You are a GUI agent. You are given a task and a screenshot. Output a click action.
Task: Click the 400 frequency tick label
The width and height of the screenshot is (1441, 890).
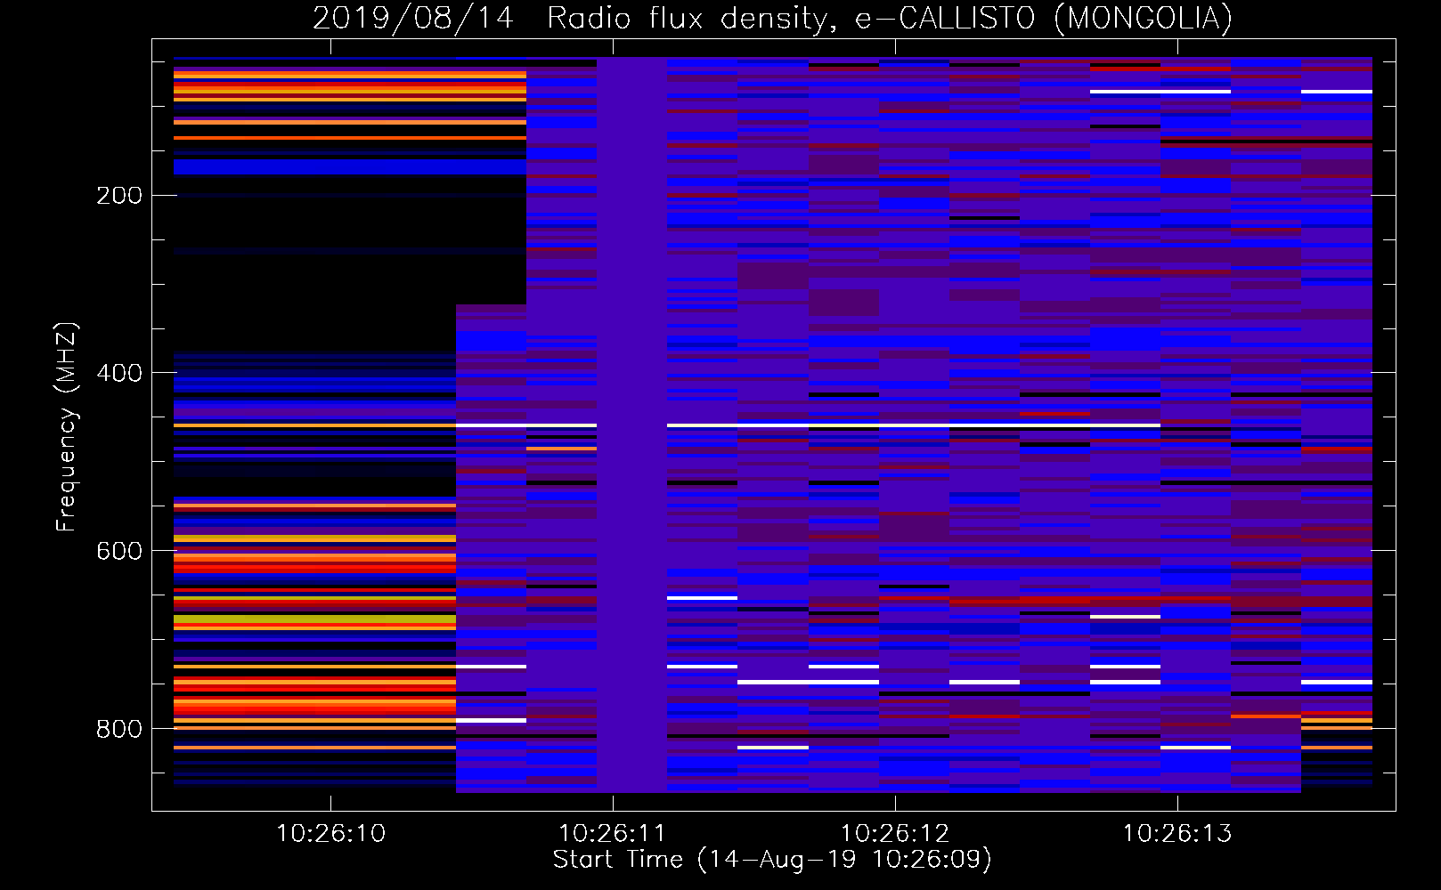coord(119,373)
